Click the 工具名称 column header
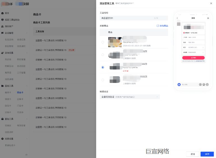 coord(40,31)
